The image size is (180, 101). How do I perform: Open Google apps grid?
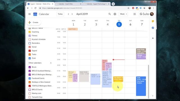coord(134,14)
